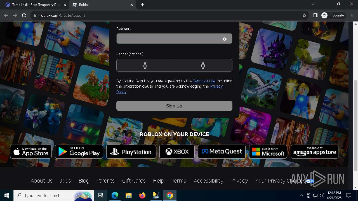Go back to the previous page
The width and height of the screenshot is (358, 201).
6,15
